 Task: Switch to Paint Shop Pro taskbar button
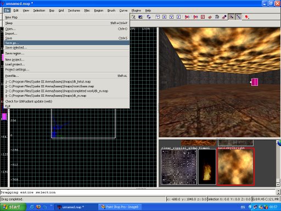pyautogui.click(x=120, y=207)
